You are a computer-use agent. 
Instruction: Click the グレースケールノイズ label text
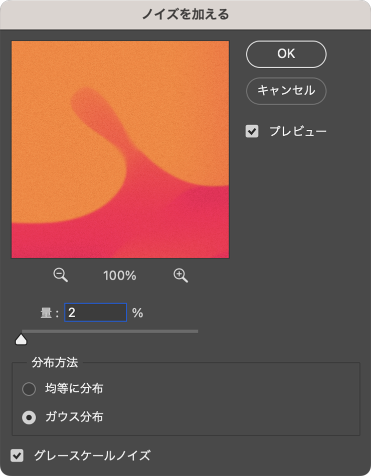click(92, 455)
